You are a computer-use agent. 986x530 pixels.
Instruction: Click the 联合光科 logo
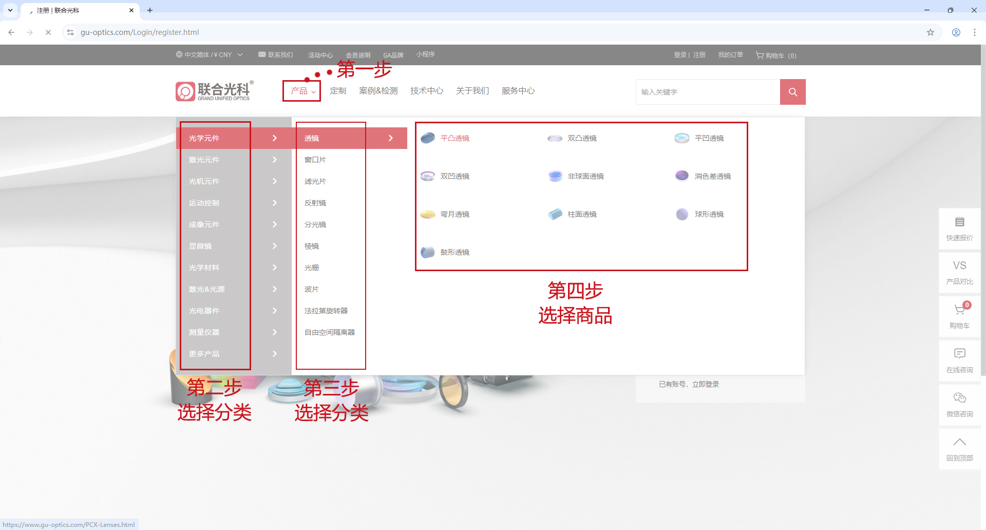coord(214,91)
